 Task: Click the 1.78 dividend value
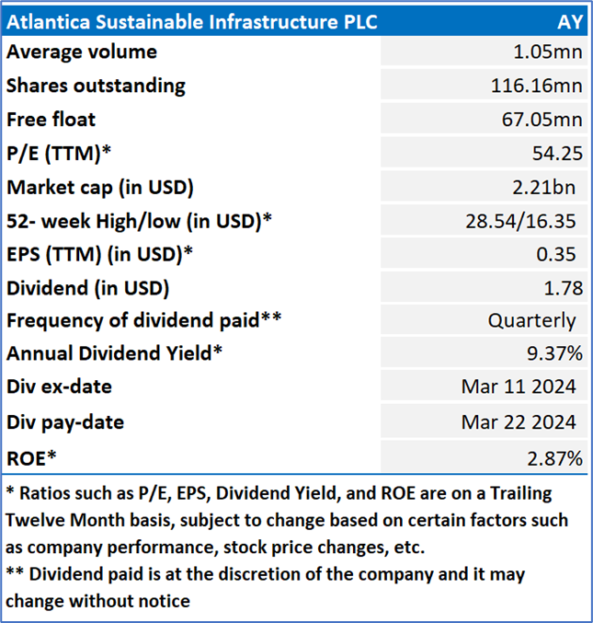point(563,288)
